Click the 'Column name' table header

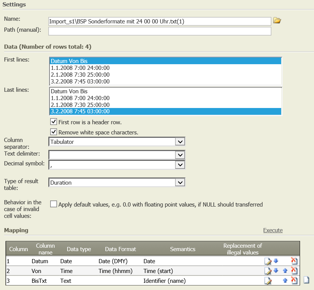(45, 249)
